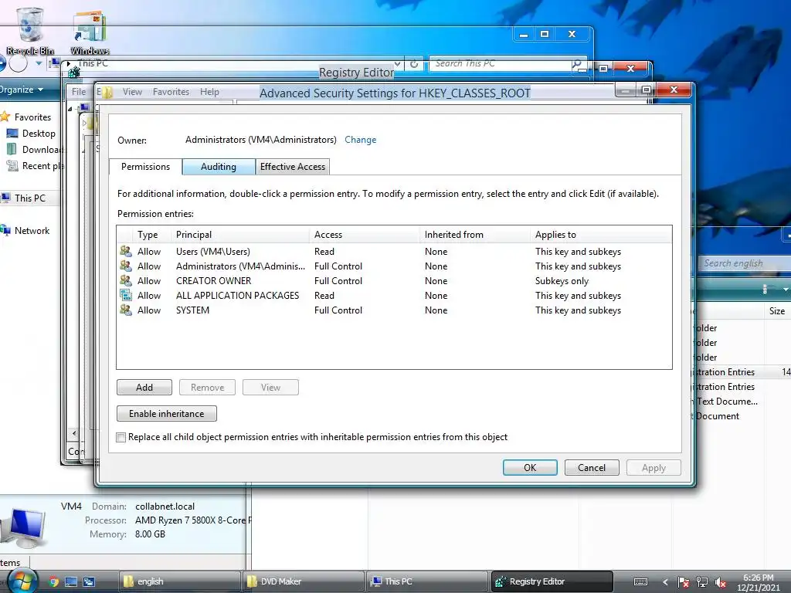Open File menu in Registry Editor
Viewport: 791px width, 593px height.
(x=79, y=92)
